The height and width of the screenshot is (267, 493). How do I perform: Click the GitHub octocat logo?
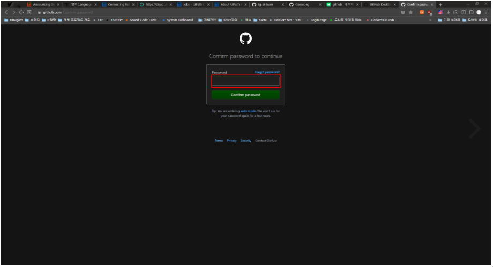[x=246, y=39]
